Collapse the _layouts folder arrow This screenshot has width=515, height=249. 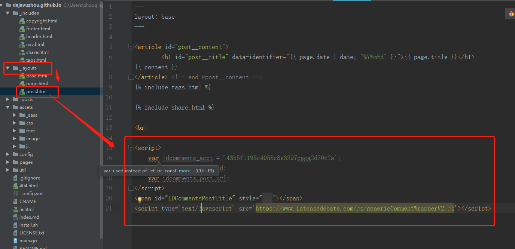(8, 68)
